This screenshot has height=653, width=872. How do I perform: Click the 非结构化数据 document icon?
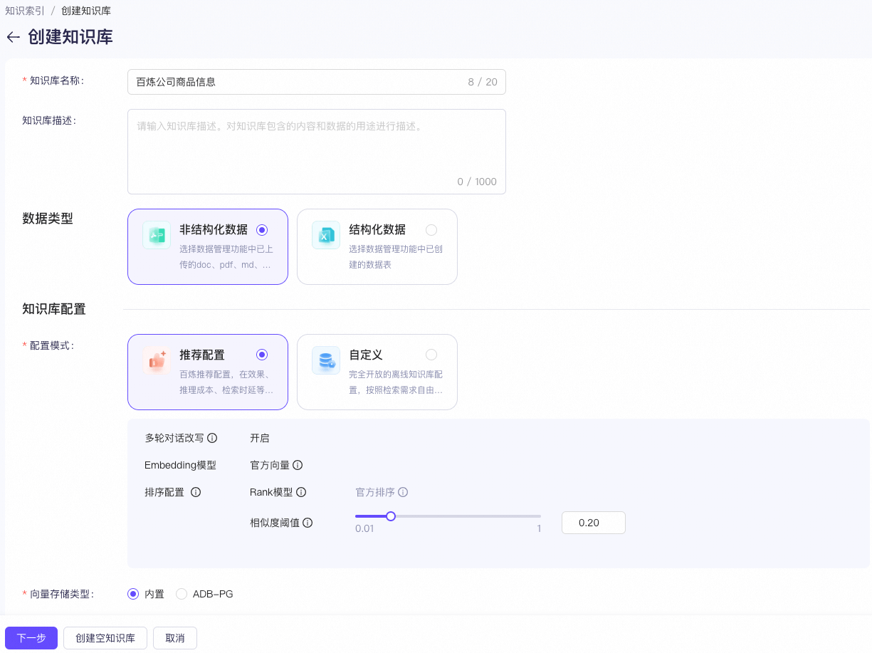click(156, 235)
